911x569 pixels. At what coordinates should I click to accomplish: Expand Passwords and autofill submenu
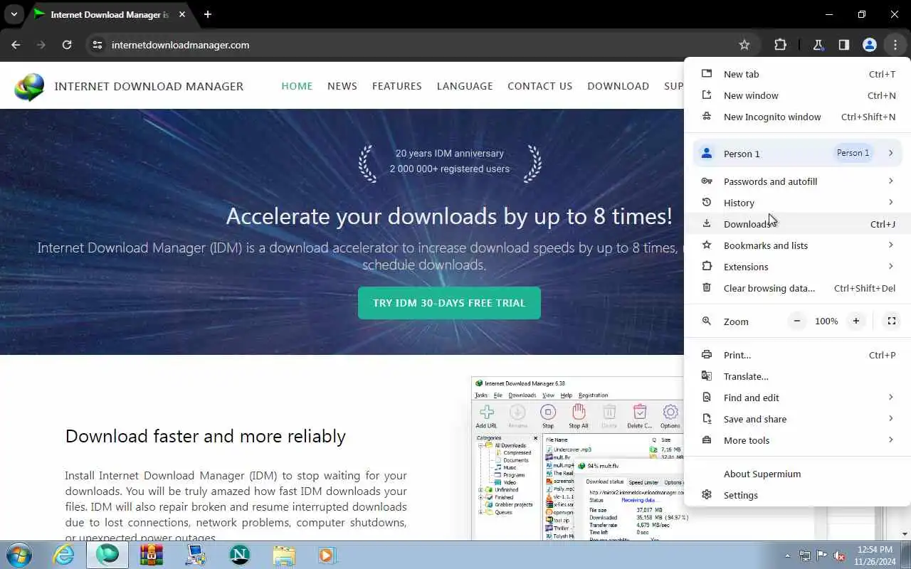[797, 181]
